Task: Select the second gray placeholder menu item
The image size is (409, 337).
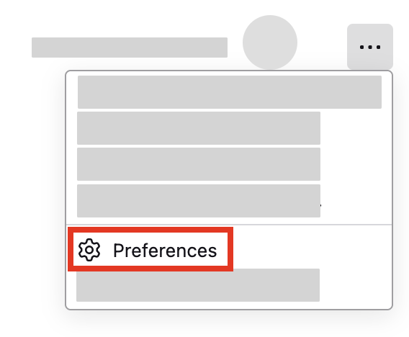Action: click(x=199, y=128)
